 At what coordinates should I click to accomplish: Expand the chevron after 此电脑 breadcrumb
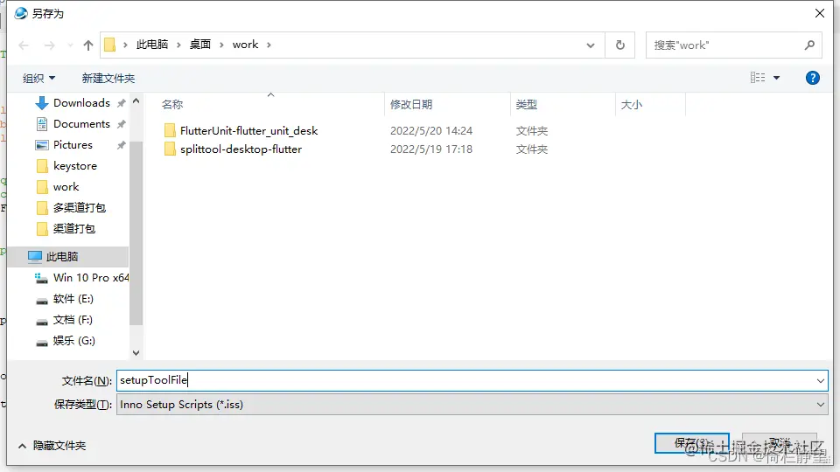point(178,45)
